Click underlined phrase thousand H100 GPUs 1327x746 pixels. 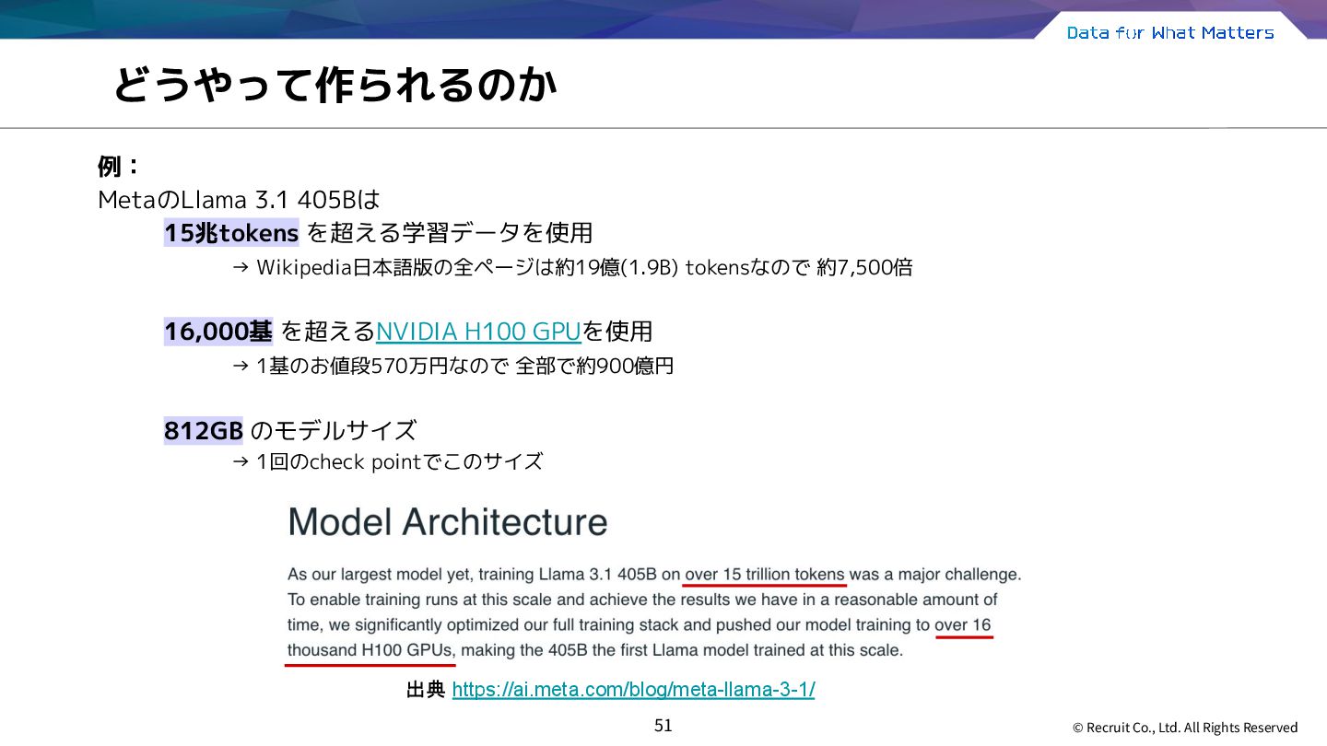pos(370,650)
